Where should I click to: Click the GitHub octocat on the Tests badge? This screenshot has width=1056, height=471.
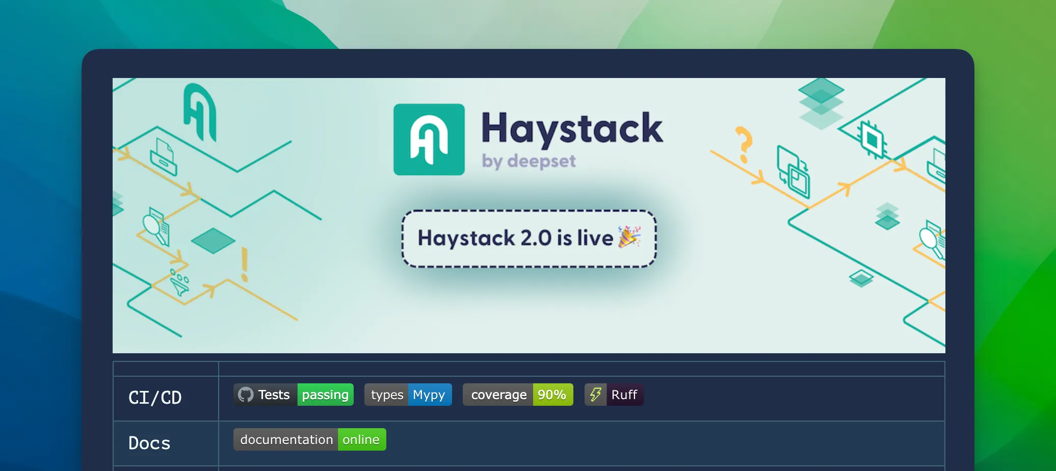(246, 394)
